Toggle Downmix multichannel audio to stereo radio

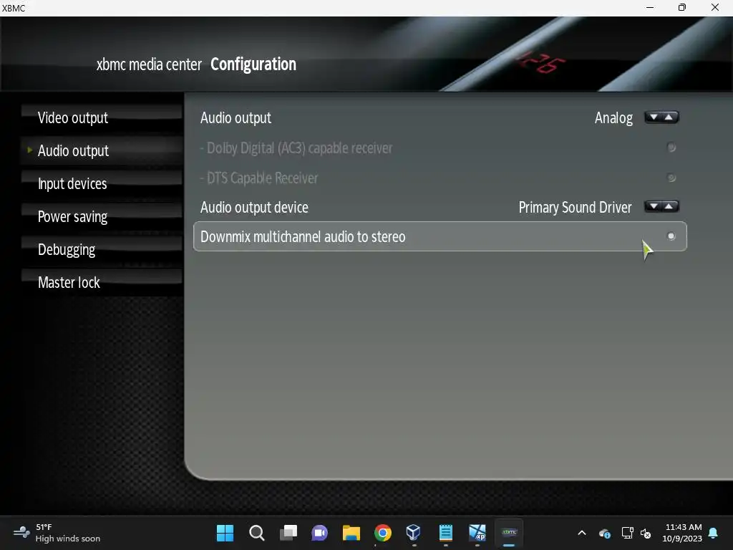671,236
